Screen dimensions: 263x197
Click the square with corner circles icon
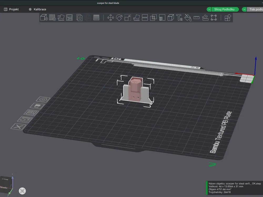tap(214, 18)
